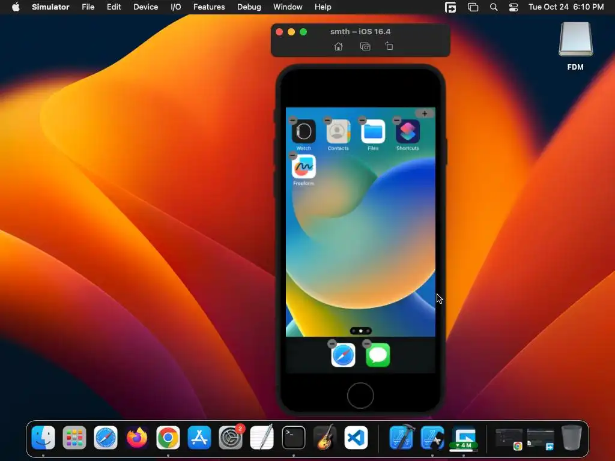Viewport: 615px width, 461px height.
Task: Tap Messages in the iPhone dock
Action: [378, 355]
